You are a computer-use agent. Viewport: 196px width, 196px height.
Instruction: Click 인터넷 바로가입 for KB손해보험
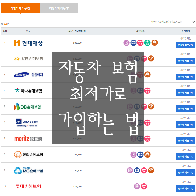point(186,61)
